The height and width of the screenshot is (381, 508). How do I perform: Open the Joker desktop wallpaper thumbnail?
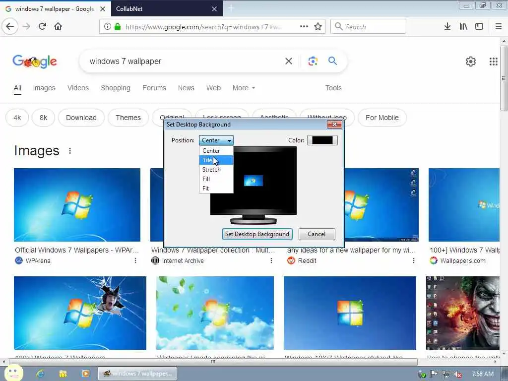[x=463, y=313]
